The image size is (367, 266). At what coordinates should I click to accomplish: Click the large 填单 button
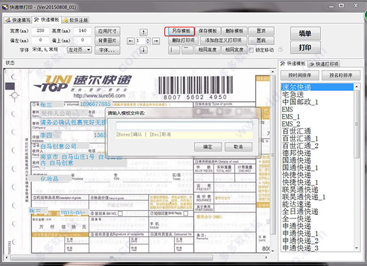(305, 34)
